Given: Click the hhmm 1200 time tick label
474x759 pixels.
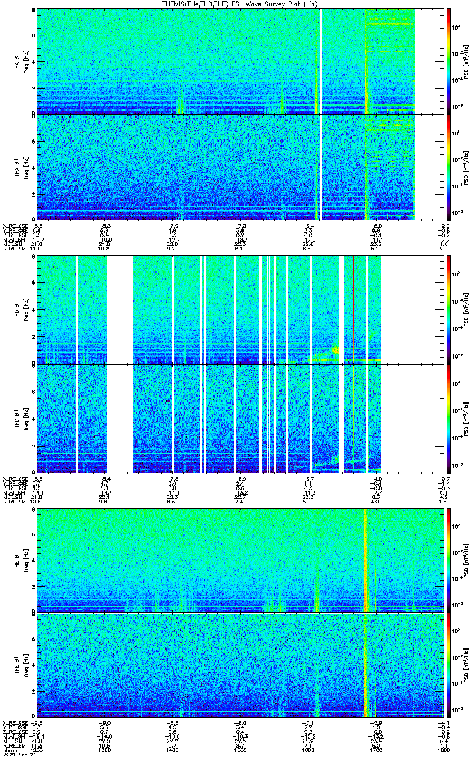Looking at the screenshot, I should pyautogui.click(x=36, y=750).
